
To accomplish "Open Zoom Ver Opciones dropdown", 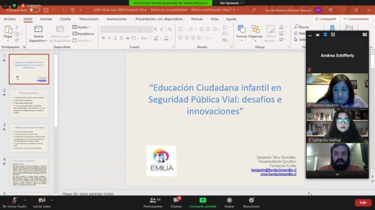I will click(x=231, y=3).
